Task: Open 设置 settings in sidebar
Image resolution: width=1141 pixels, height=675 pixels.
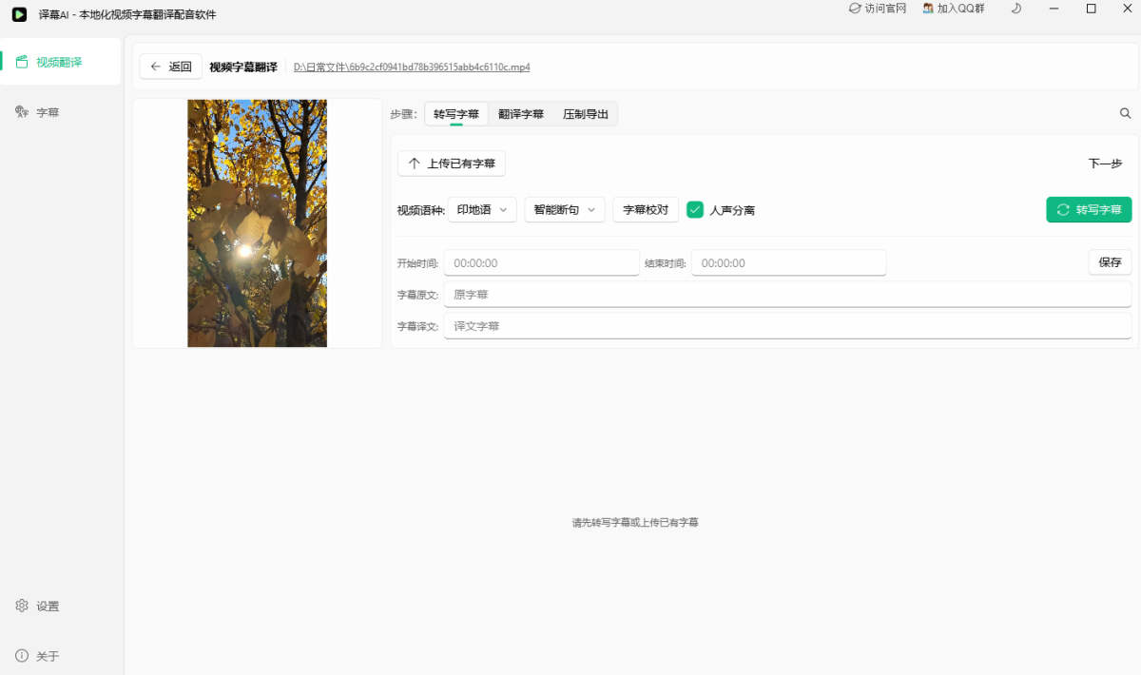Action: [x=61, y=606]
